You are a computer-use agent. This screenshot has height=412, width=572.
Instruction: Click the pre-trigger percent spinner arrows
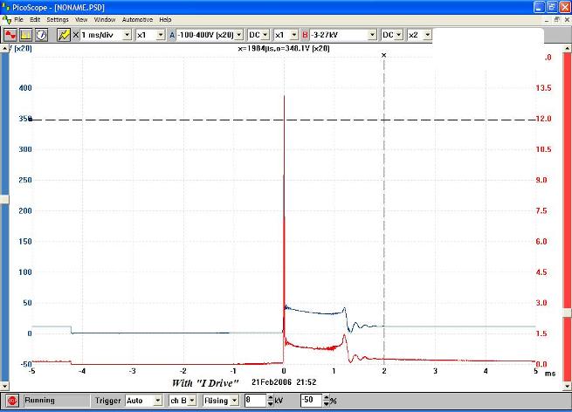[326, 401]
